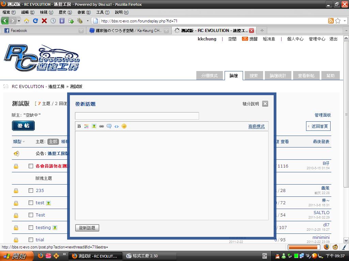This screenshot has width=349, height=261.
Task: Click the topic title input field
Action: click(x=137, y=116)
